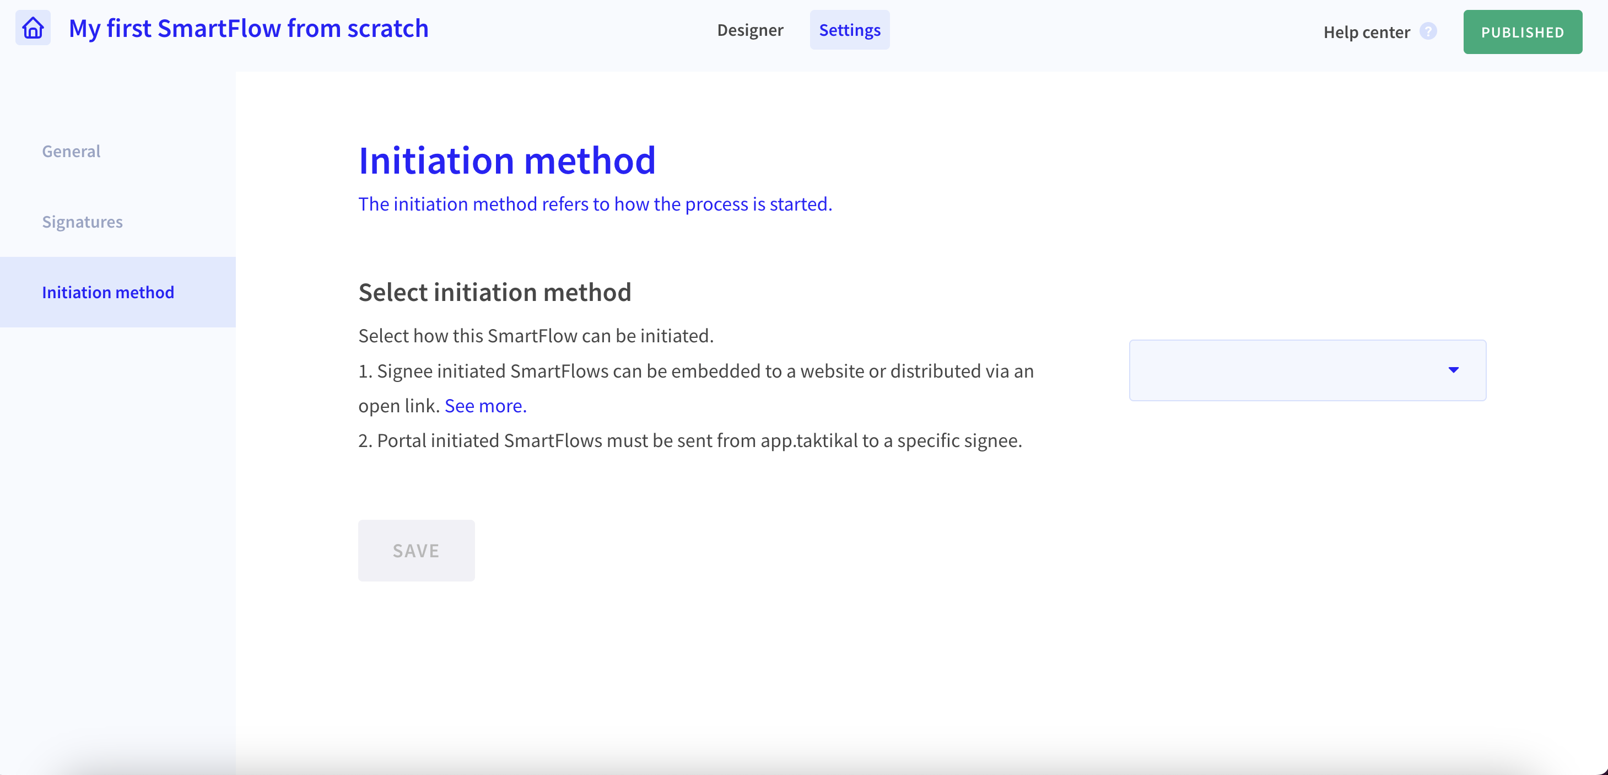
Task: Open Signatures settings in the sidebar
Action: (x=83, y=222)
